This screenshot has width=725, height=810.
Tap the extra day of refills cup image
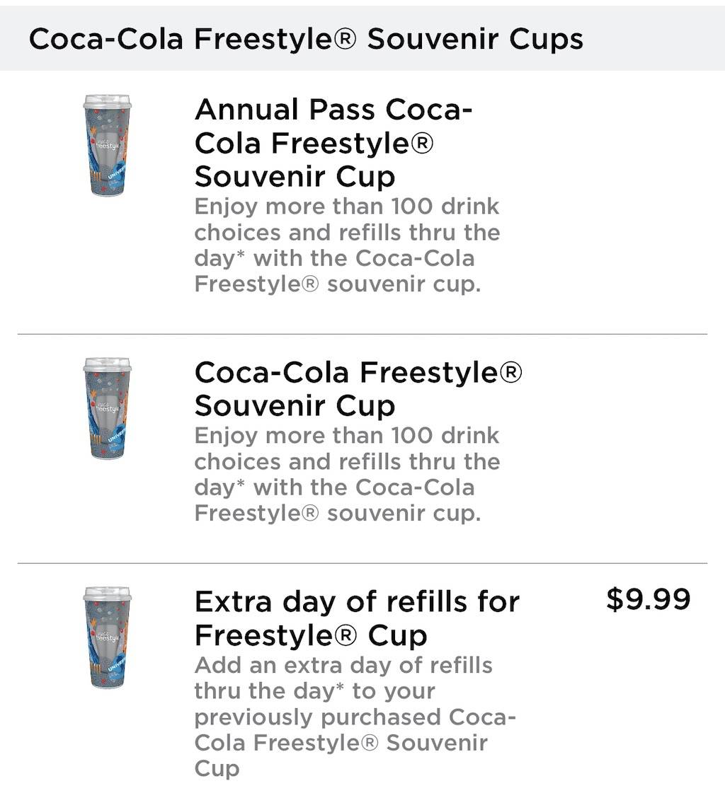tap(107, 637)
